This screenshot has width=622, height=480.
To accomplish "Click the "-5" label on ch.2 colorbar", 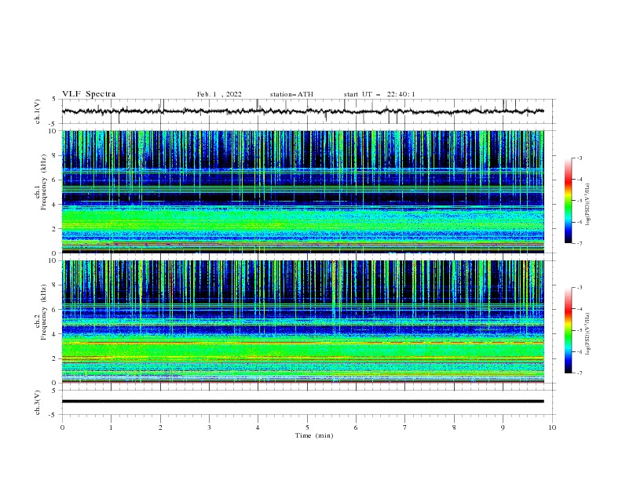I will pyautogui.click(x=579, y=330).
